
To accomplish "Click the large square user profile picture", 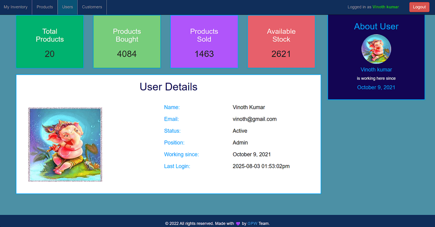I will tap(65, 144).
